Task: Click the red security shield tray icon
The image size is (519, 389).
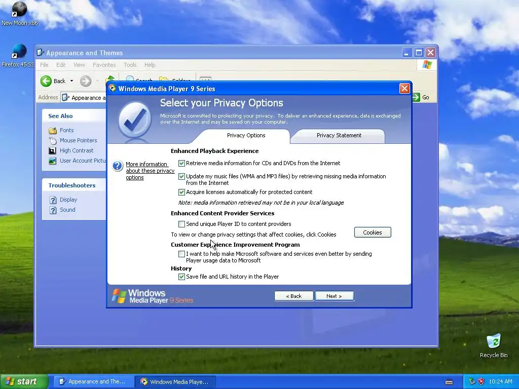Action: (481, 381)
